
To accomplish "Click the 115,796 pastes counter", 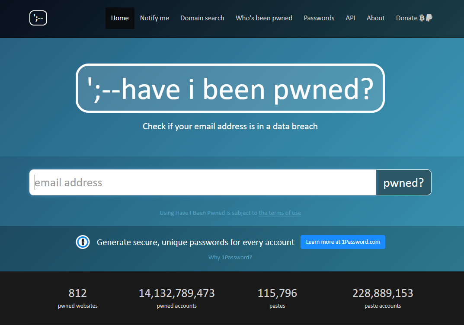I will tap(277, 297).
